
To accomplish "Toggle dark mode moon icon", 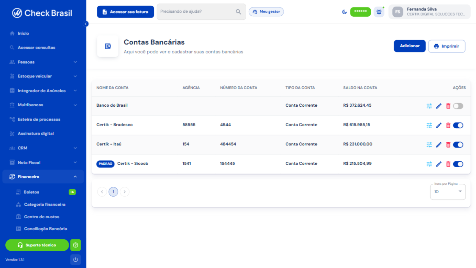I will pyautogui.click(x=344, y=12).
